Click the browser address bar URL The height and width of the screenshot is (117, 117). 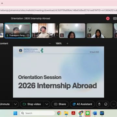58,10
